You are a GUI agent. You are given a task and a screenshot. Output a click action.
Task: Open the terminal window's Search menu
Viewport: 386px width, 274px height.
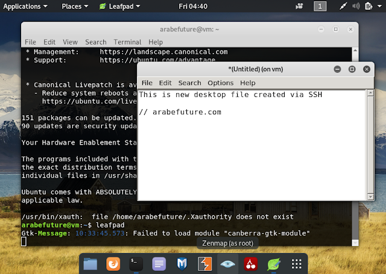[96, 42]
